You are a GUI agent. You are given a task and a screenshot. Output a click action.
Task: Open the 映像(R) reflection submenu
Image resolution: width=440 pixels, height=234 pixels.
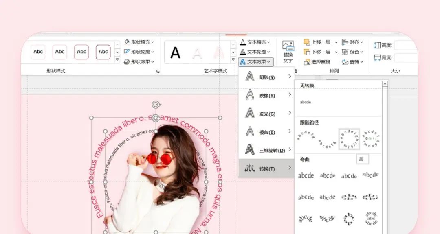[x=266, y=95]
